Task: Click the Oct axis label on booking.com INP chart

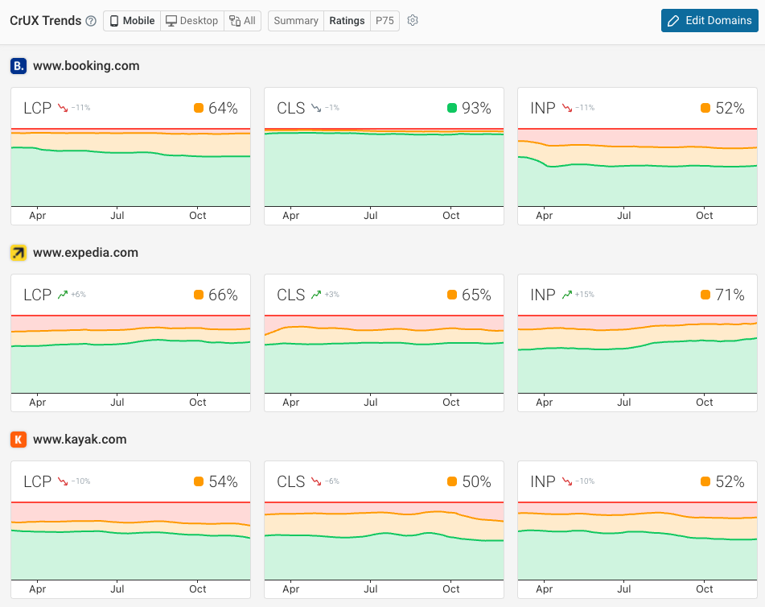Action: pyautogui.click(x=704, y=215)
